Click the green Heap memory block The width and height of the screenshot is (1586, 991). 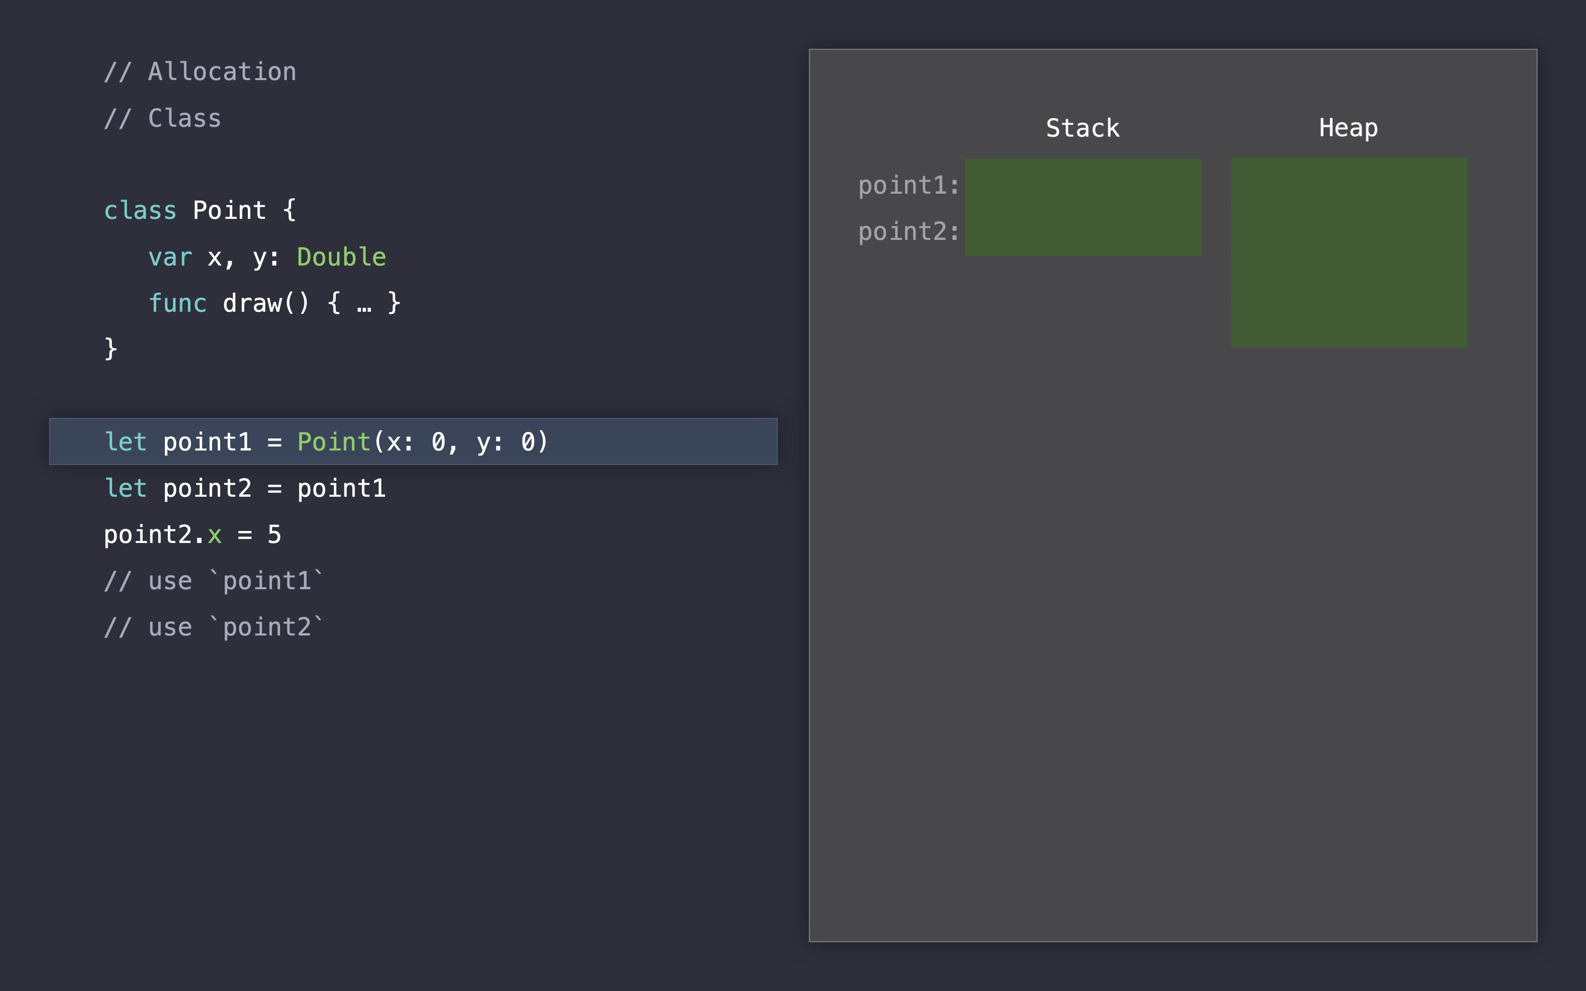pos(1349,252)
